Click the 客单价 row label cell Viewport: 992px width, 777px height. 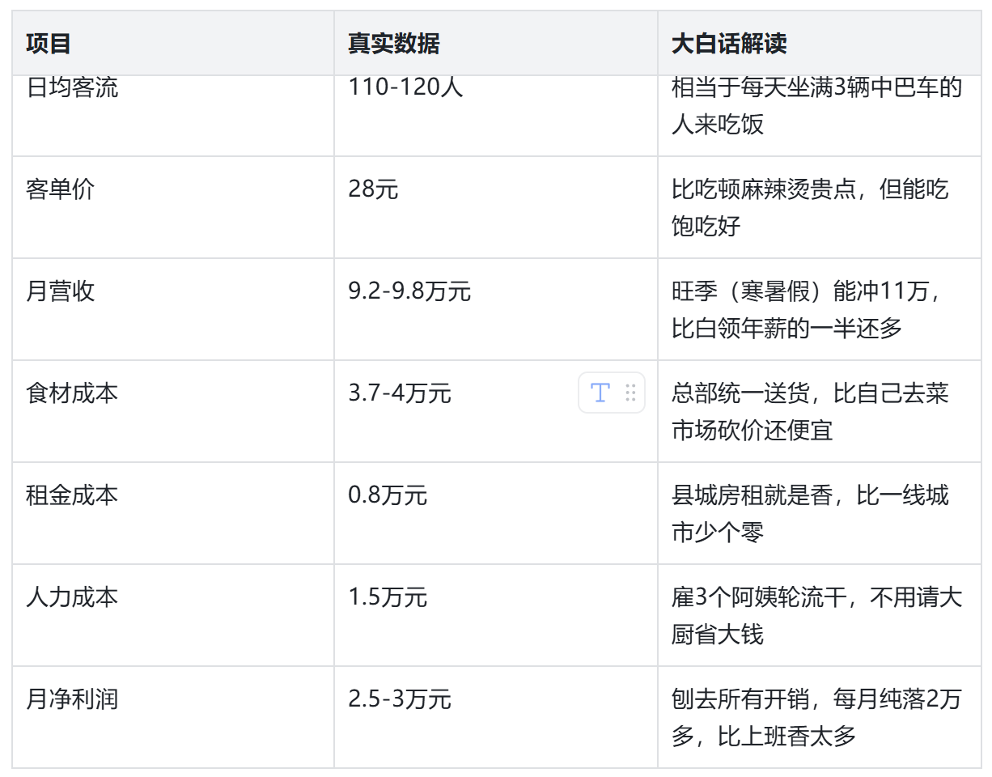61,189
